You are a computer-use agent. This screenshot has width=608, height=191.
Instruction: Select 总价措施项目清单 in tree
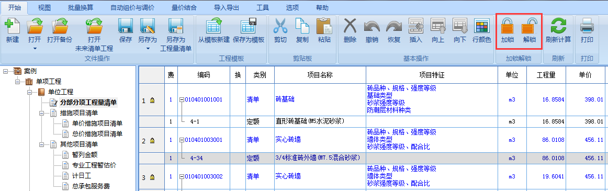pos(97,134)
